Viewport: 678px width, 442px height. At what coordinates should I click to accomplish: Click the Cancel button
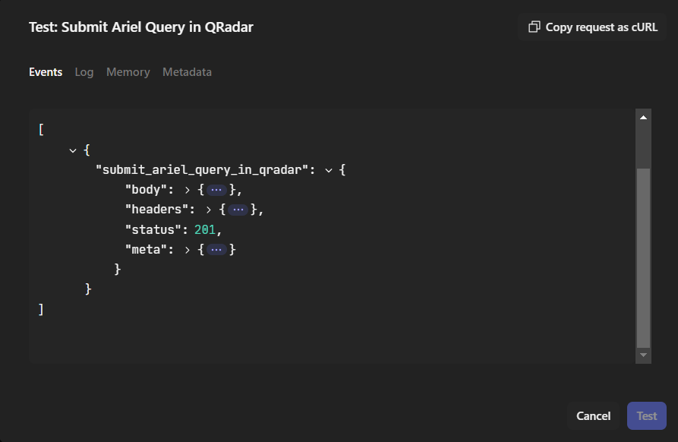(593, 415)
